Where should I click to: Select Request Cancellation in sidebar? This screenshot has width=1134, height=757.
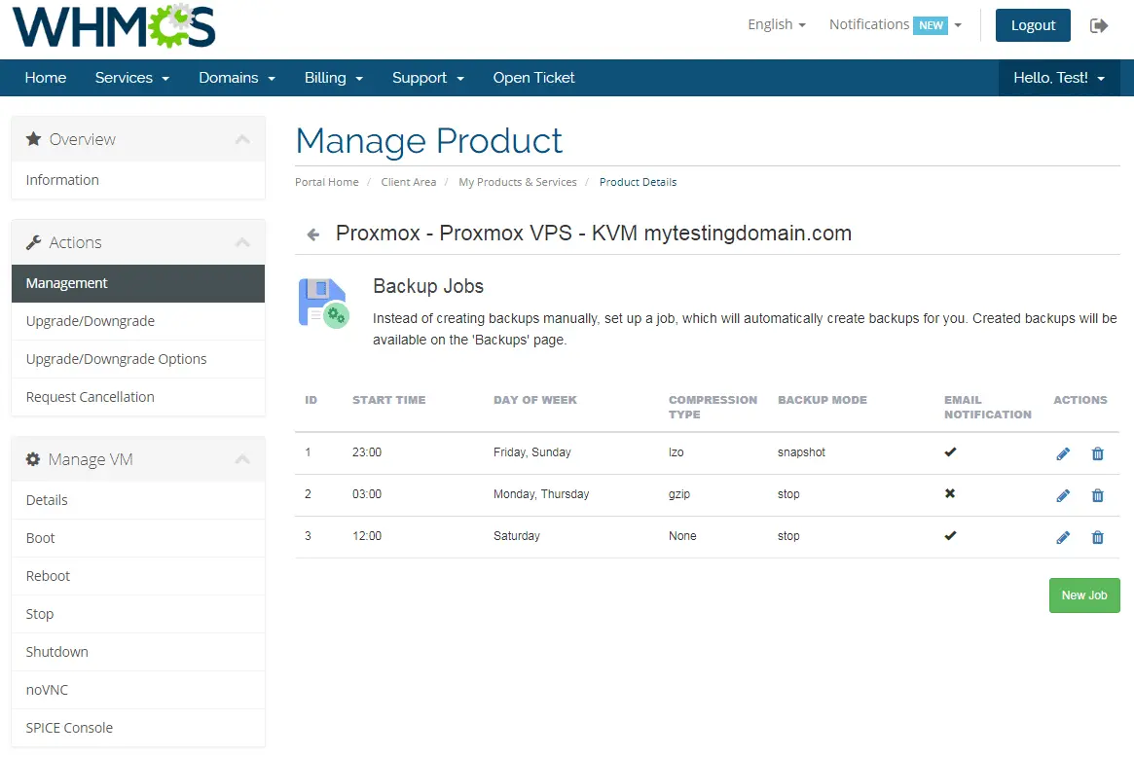[x=138, y=397]
